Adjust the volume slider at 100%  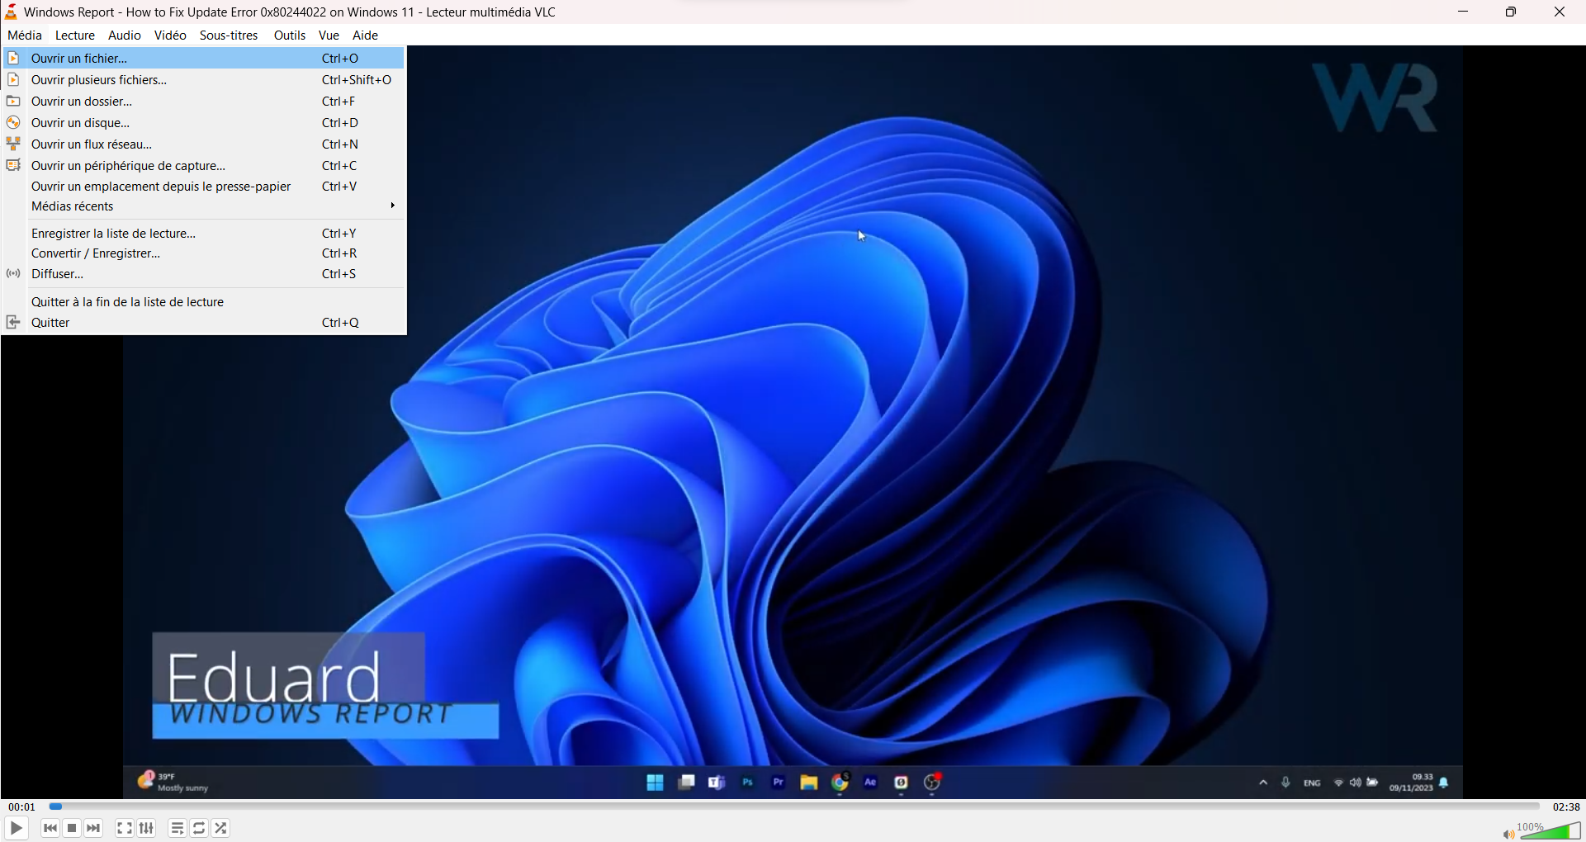point(1550,830)
